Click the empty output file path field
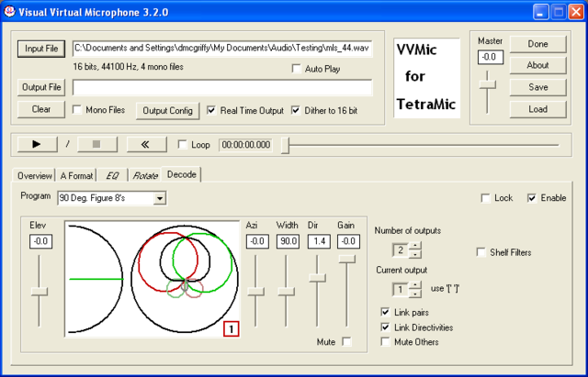Screen dimensions: 588x377 pos(222,88)
